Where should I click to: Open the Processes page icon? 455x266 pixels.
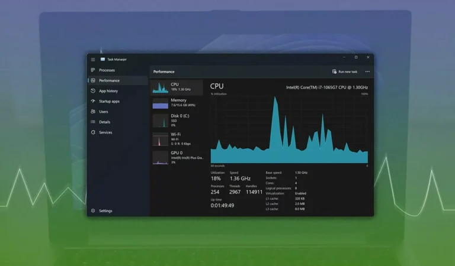tap(93, 70)
